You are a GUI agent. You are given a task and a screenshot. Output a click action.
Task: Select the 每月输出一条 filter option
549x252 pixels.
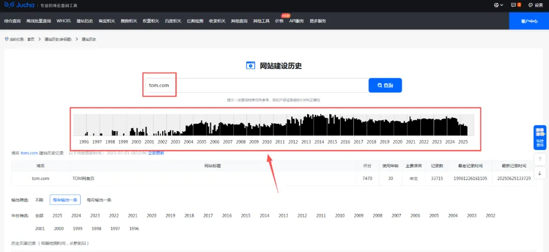point(99,200)
